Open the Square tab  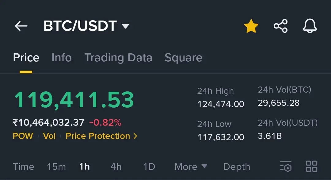pyautogui.click(x=184, y=58)
